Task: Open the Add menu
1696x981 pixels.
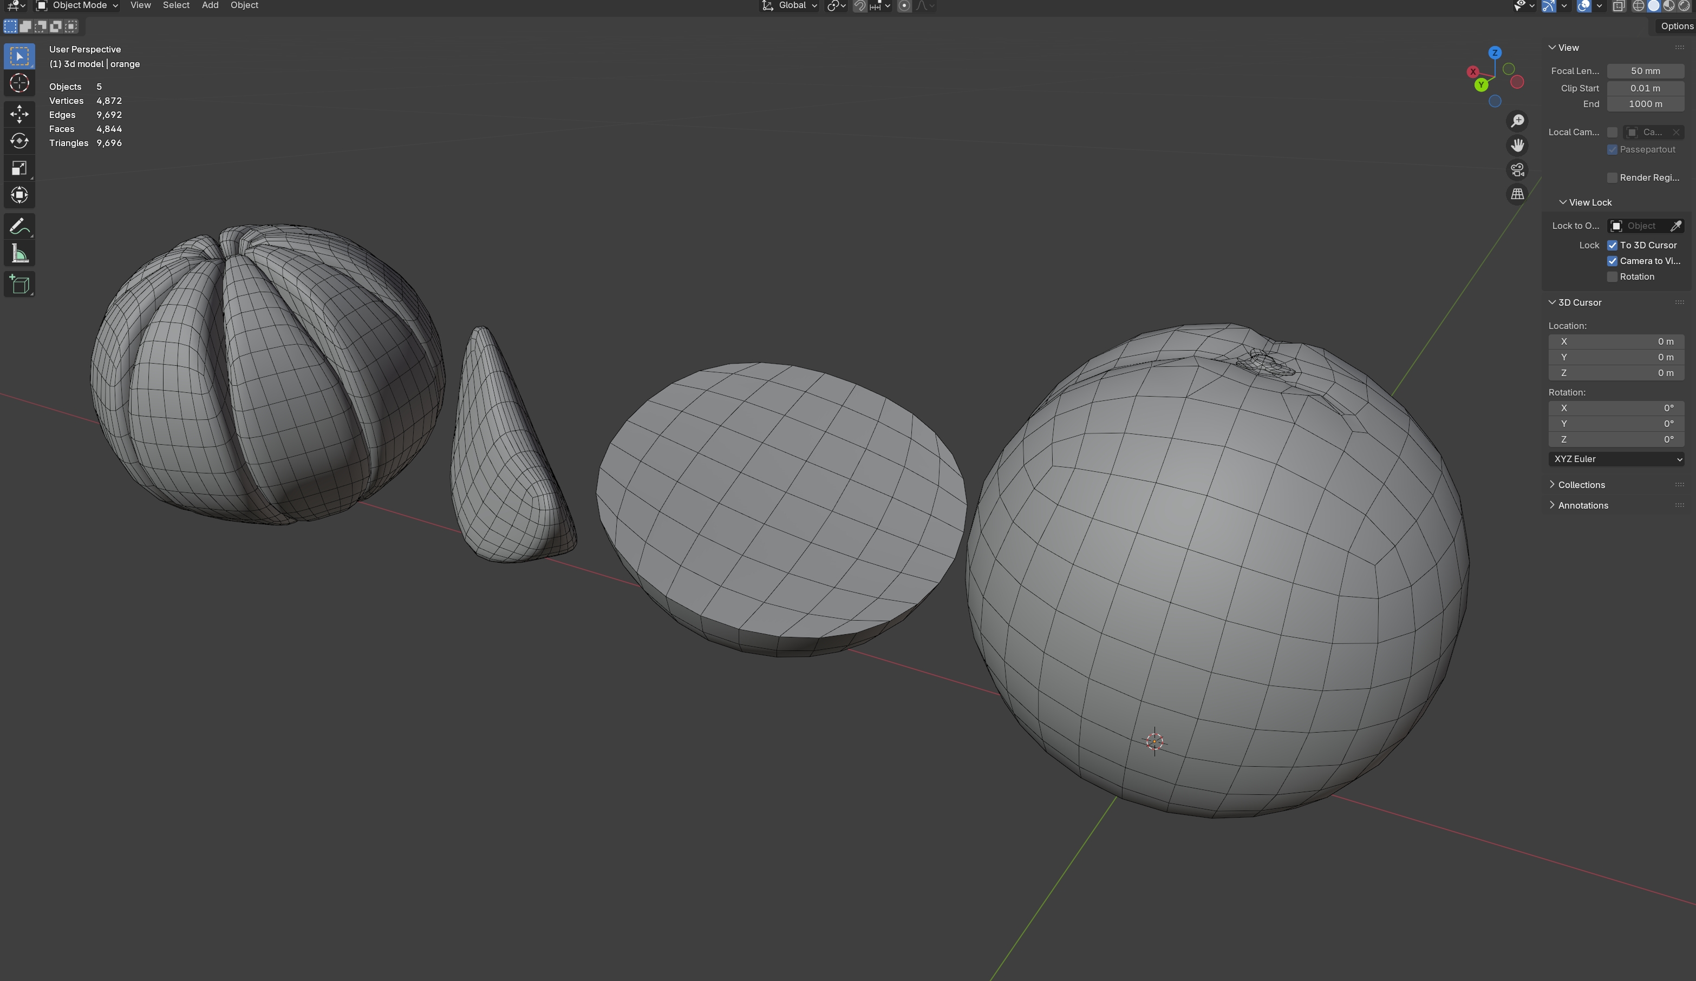Action: click(210, 5)
